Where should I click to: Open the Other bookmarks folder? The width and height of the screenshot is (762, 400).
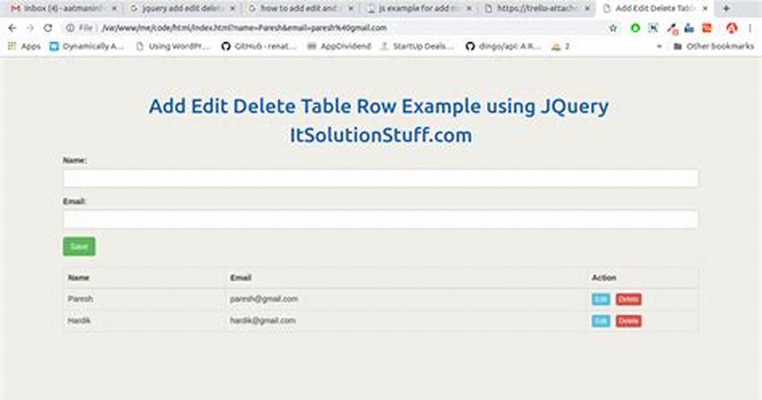714,46
